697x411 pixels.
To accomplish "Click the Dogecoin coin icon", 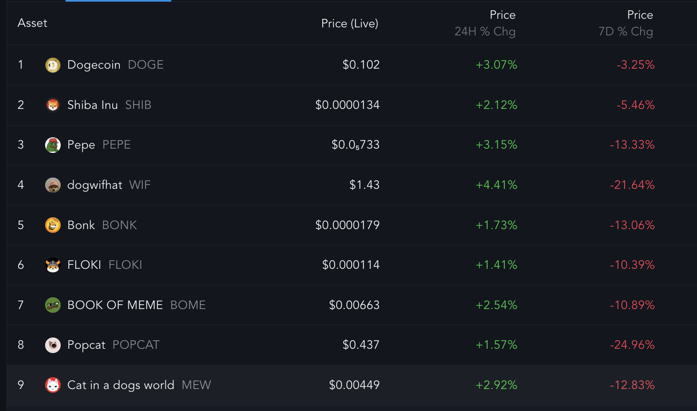I will coord(53,65).
